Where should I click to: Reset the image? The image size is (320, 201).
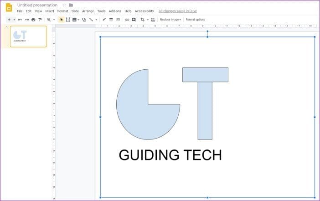coord(153,20)
